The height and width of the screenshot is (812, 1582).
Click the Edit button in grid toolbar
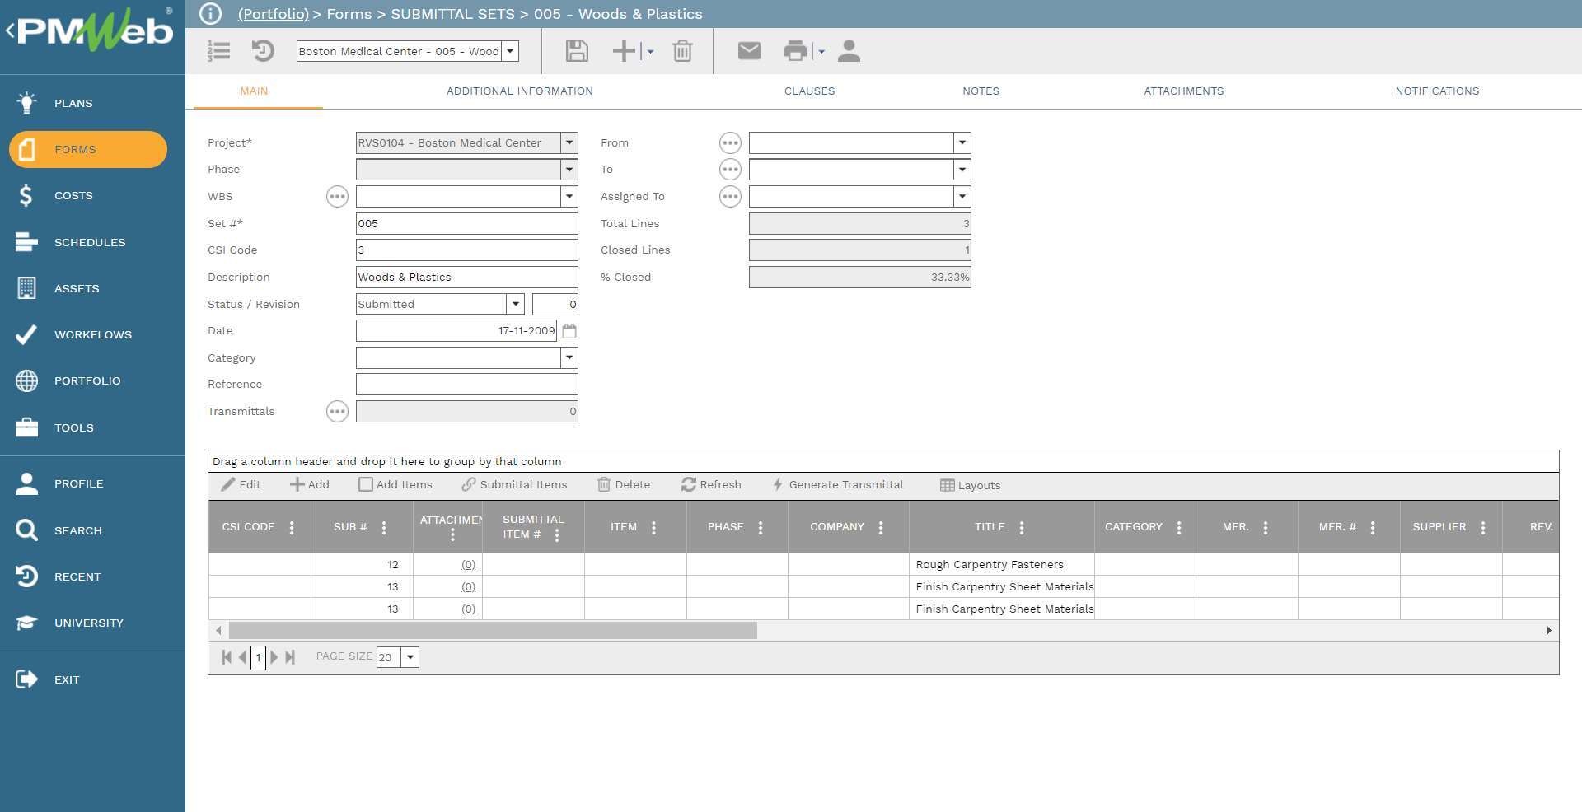tap(241, 484)
